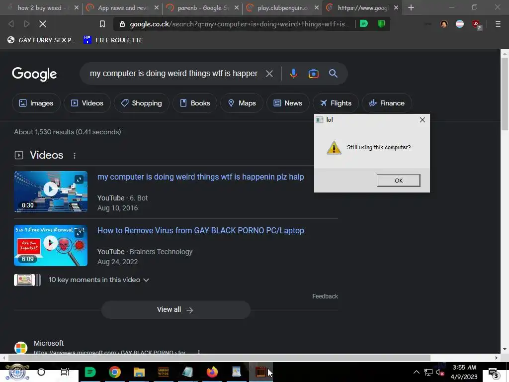Viewport: 509px width, 382px height.
Task: Open File Explorer from the taskbar
Action: 139,372
